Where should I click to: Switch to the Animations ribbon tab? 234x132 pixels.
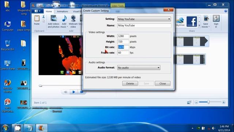(63, 11)
